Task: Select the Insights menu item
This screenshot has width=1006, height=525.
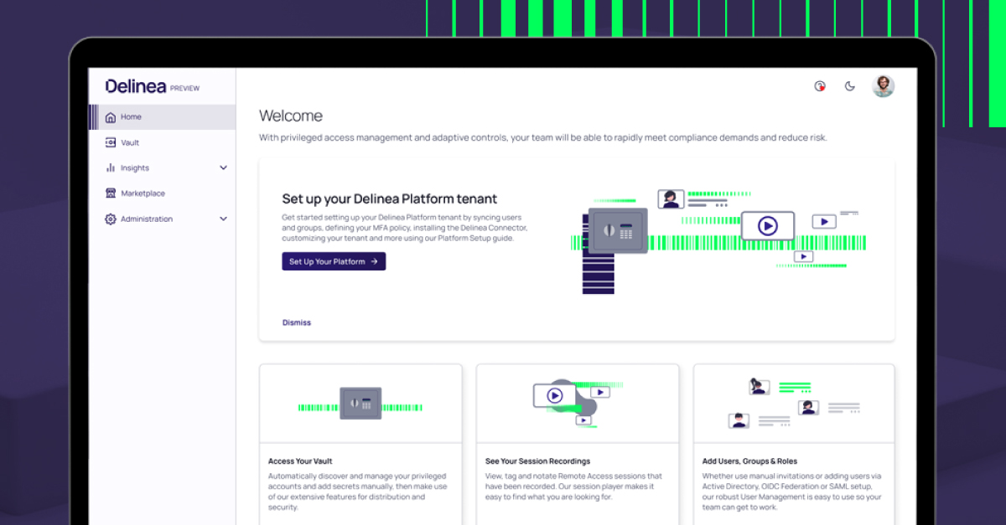Action: (163, 167)
